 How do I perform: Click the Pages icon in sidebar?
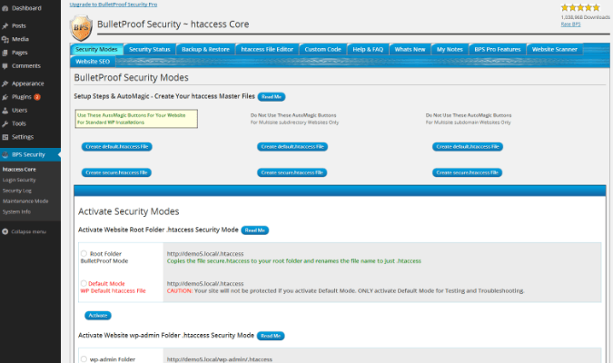5,53
